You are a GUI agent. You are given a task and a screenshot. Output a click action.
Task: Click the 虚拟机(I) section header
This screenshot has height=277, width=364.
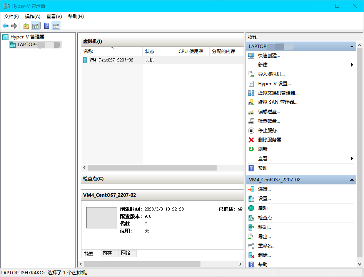pyautogui.click(x=162, y=41)
